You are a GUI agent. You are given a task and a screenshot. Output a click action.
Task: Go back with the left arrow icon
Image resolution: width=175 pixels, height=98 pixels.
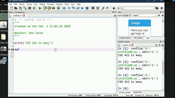click(114, 8)
